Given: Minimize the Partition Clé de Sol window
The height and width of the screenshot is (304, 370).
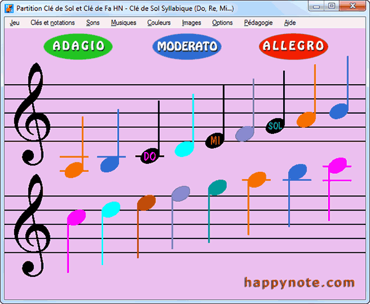Looking at the screenshot, I should pos(316,6).
